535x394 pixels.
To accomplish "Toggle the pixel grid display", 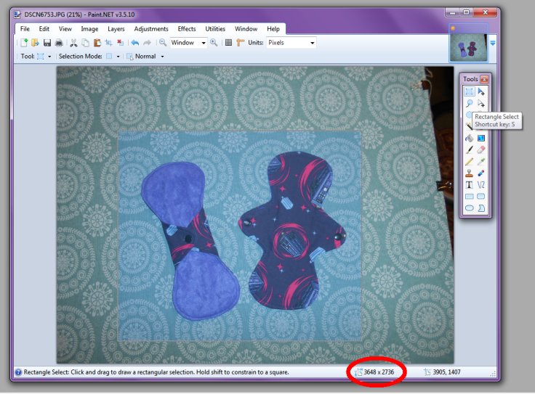I will point(228,43).
